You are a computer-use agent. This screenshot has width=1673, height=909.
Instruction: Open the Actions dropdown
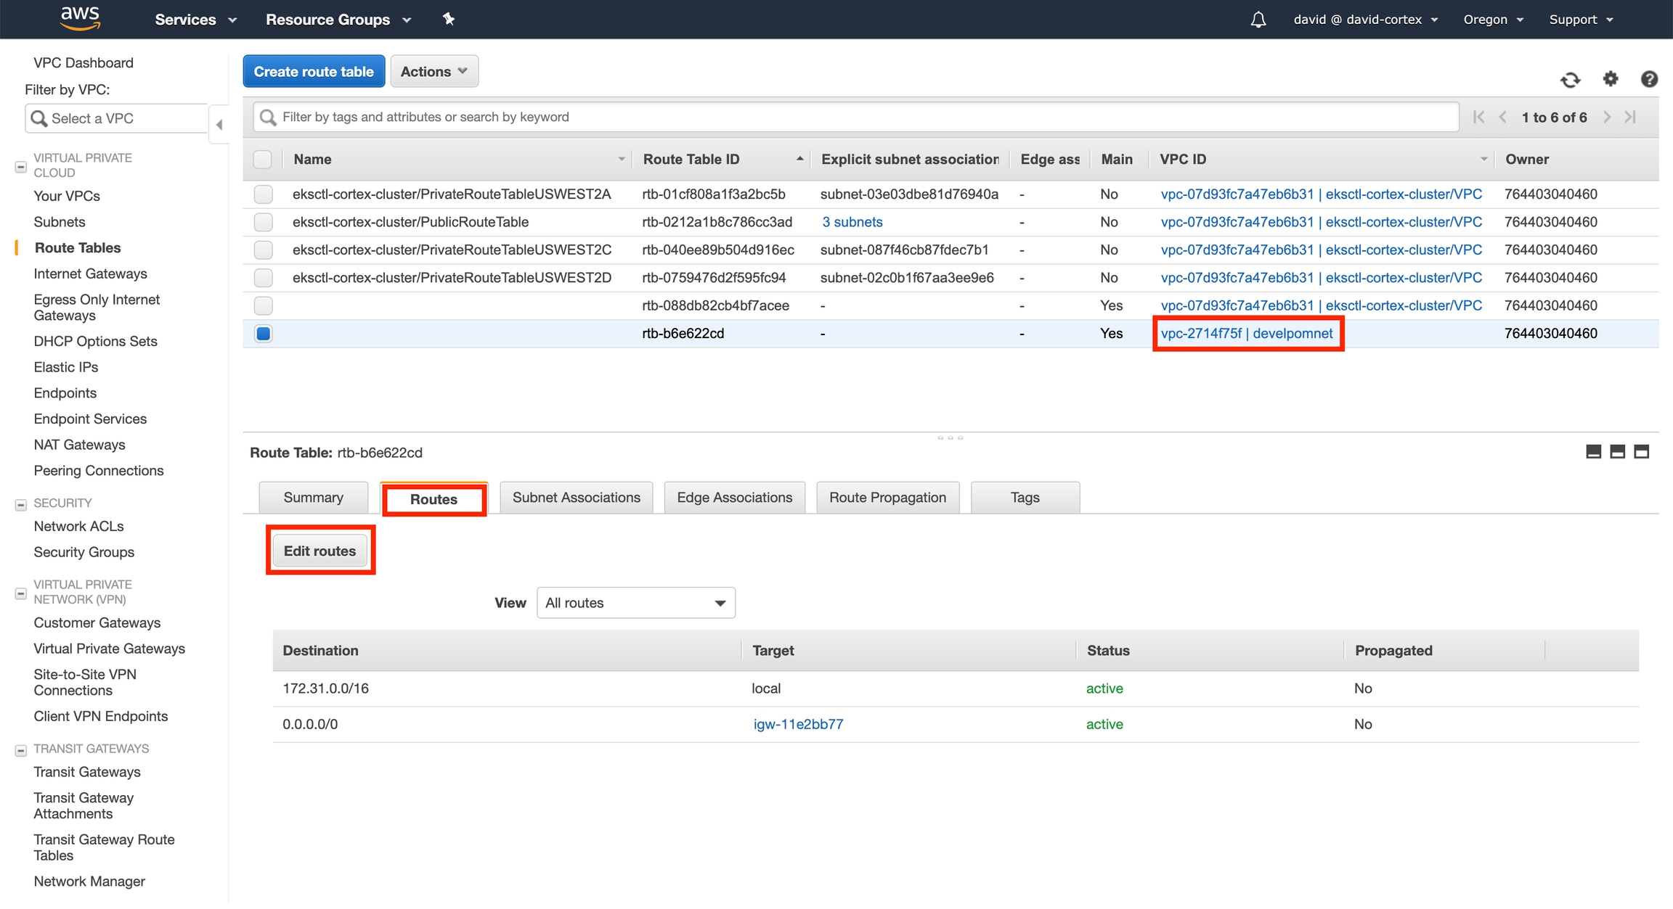[x=433, y=72]
